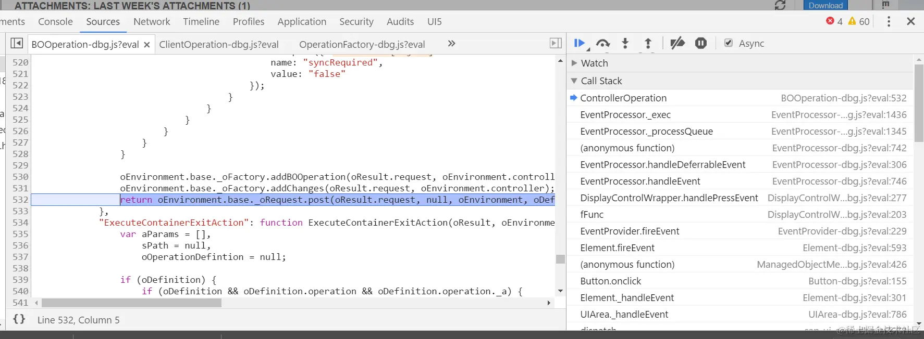Switch to the Console tab
The width and height of the screenshot is (924, 339).
coord(55,22)
